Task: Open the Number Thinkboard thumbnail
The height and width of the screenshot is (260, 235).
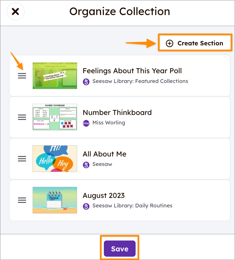Action: pyautogui.click(x=55, y=117)
